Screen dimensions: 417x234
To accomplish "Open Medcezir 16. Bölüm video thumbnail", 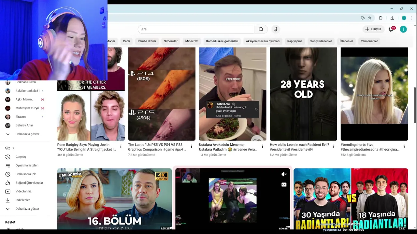I will [115, 199].
